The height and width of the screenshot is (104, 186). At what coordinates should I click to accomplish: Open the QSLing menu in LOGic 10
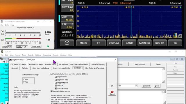click(x=38, y=55)
